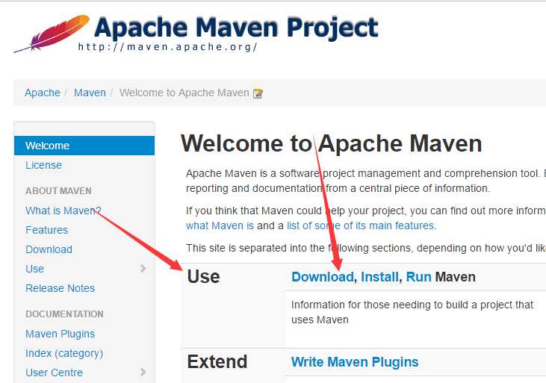Open What is Maven? sidebar link

63,211
